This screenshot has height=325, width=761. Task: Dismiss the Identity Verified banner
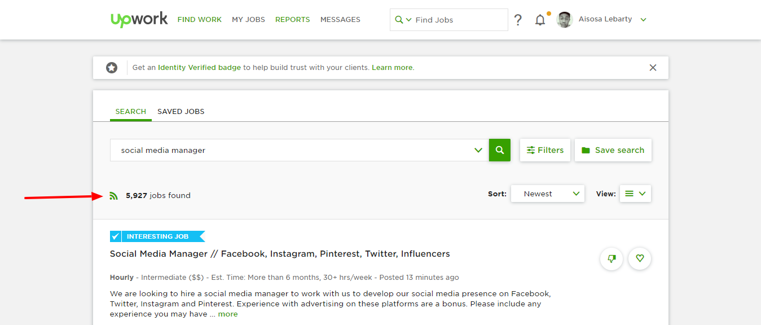pyautogui.click(x=653, y=68)
